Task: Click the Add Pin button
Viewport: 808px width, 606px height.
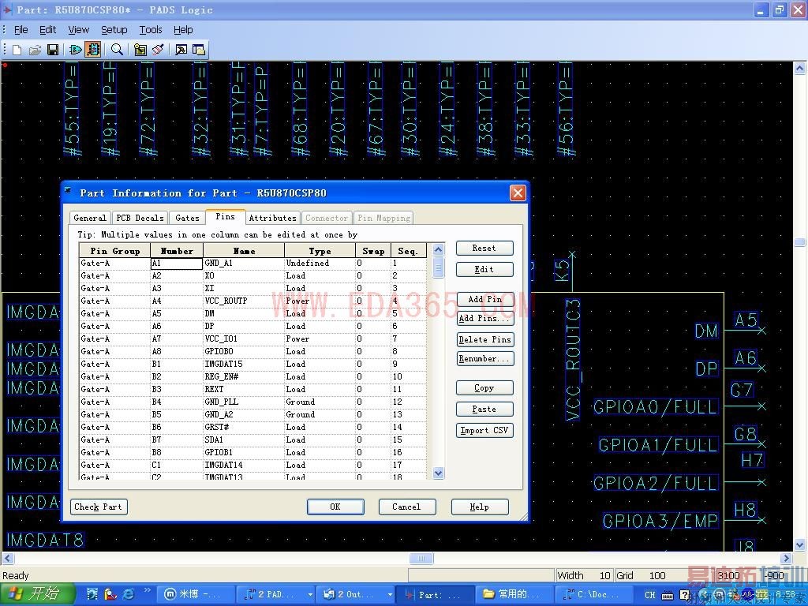Action: pos(484,299)
